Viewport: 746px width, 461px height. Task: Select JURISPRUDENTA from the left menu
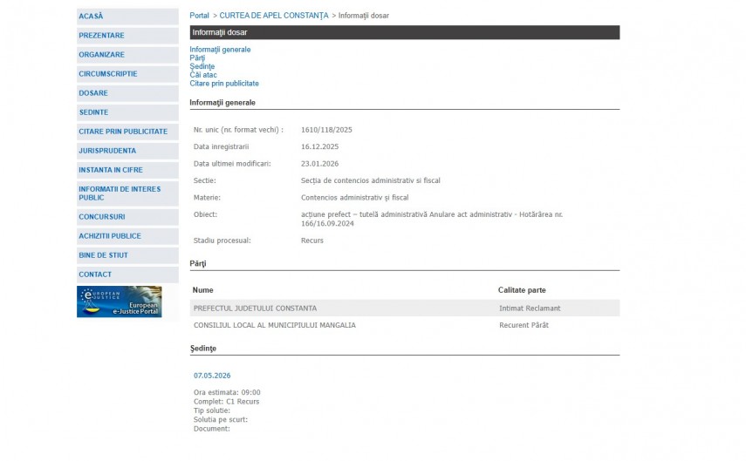(x=107, y=151)
